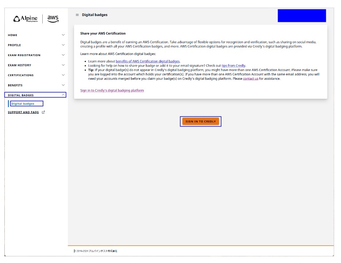
Task: Open SUPPORT AND FAQS link
Action: 23,112
